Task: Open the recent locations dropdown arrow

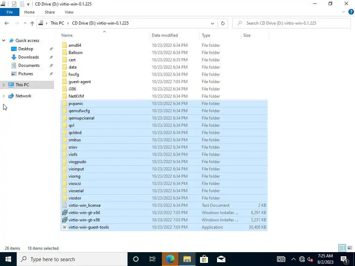Action: pos(25,23)
